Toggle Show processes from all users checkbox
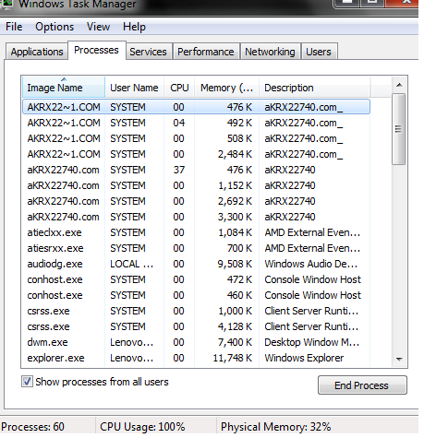This screenshot has width=424, height=438. click(x=27, y=382)
